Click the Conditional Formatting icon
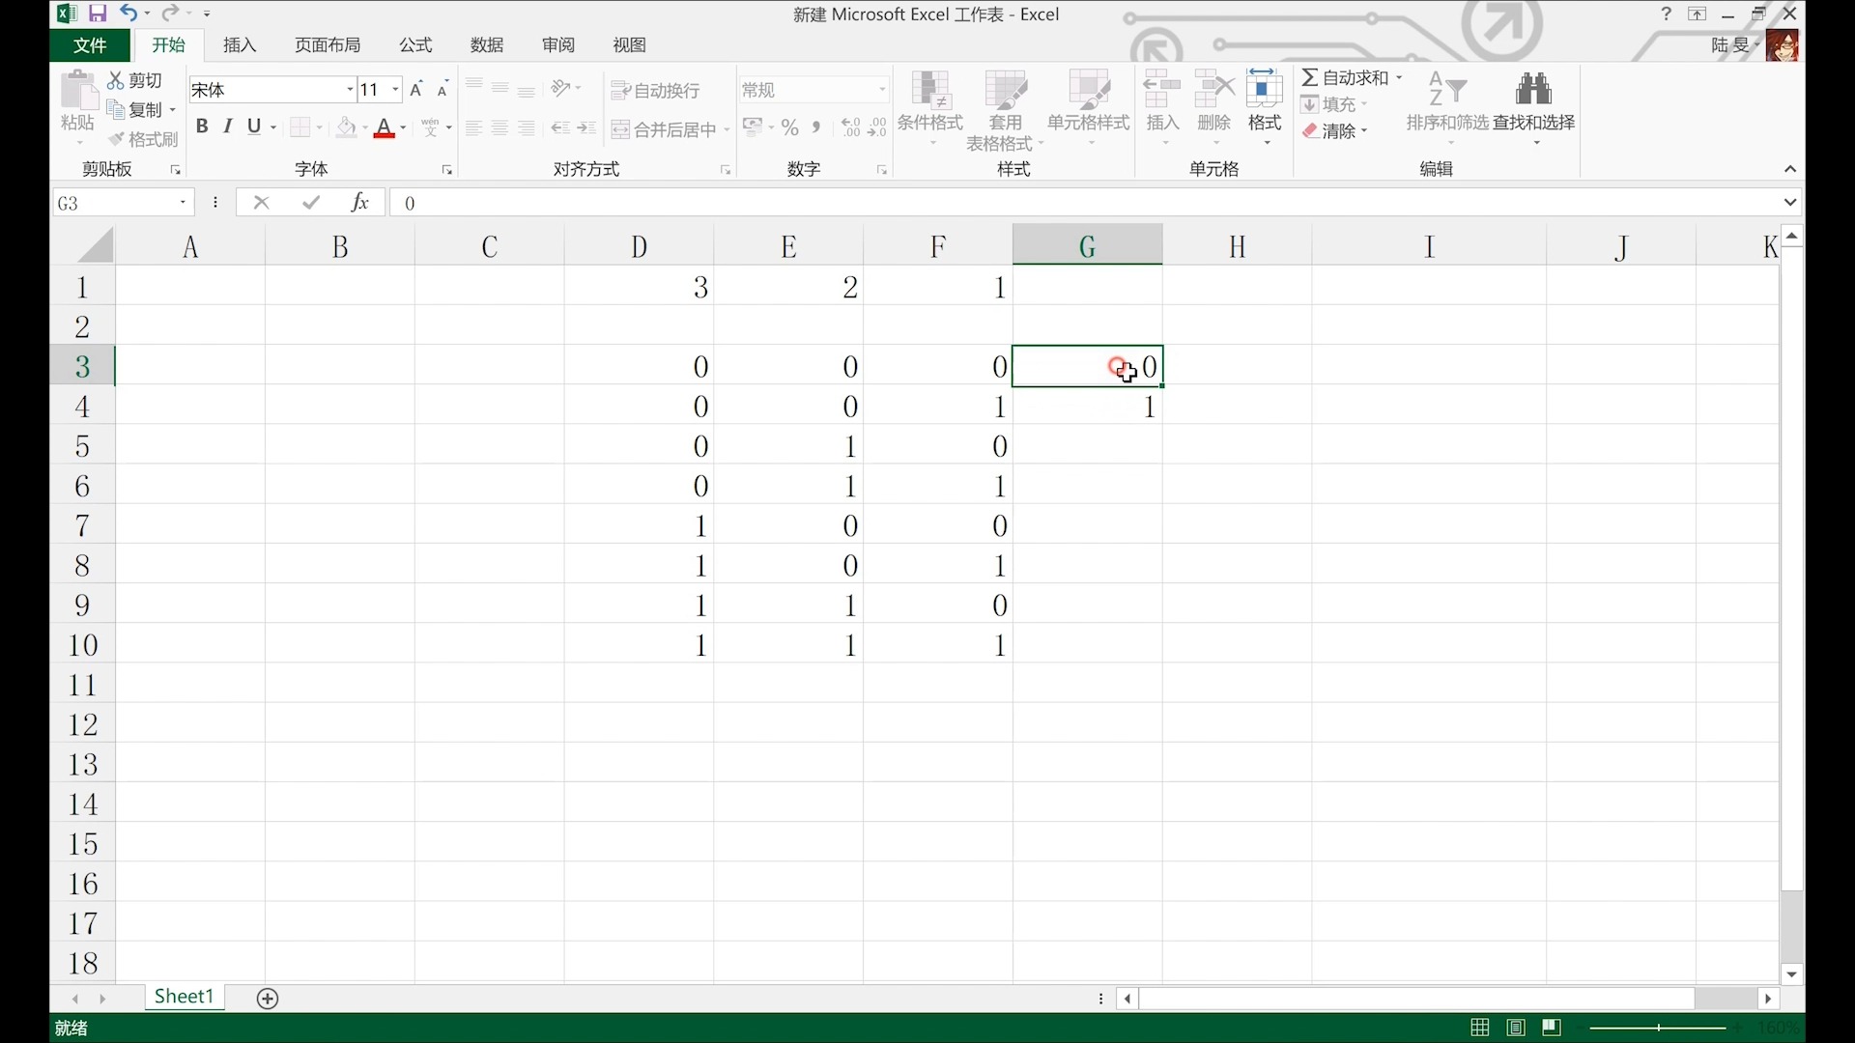The height and width of the screenshot is (1043, 1855). [929, 91]
